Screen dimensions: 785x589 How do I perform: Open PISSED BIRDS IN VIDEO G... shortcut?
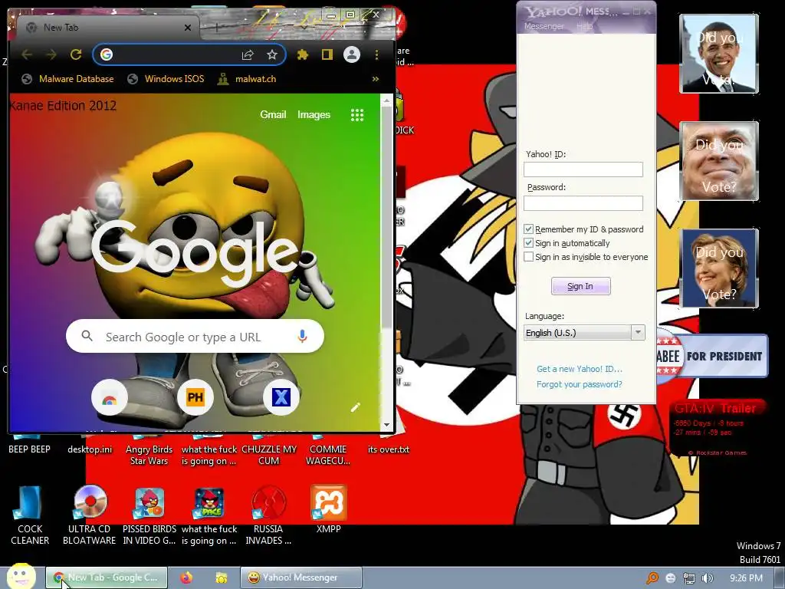click(149, 516)
